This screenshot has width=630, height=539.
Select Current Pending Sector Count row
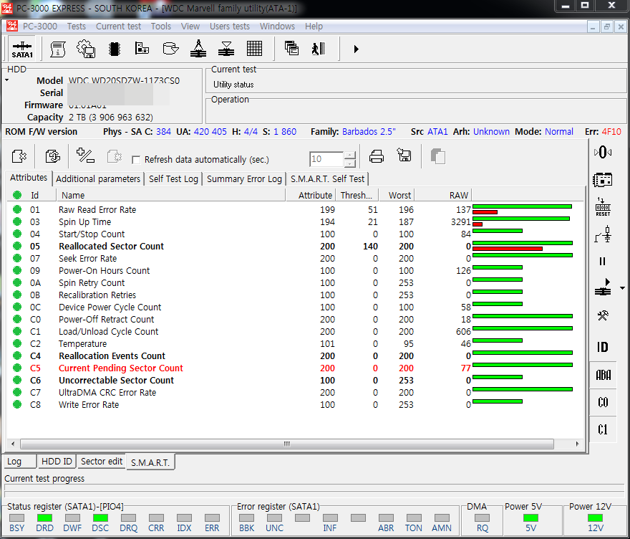pos(295,368)
